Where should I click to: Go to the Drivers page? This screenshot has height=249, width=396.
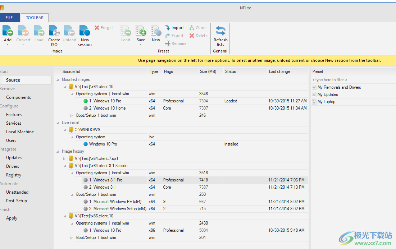13,166
